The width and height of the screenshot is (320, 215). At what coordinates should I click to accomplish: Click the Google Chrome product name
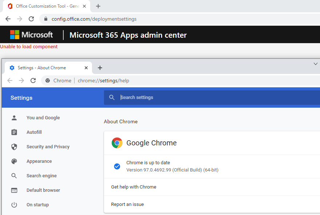[151, 143]
